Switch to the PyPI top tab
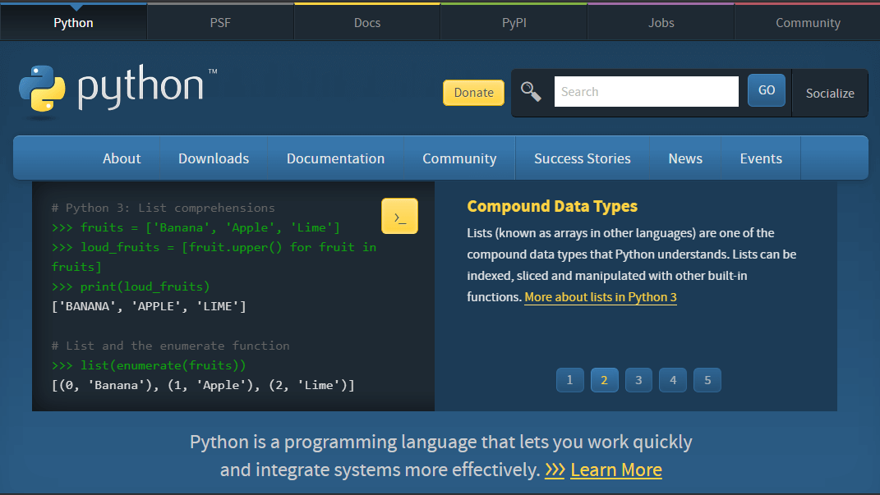The image size is (880, 495). [x=514, y=22]
